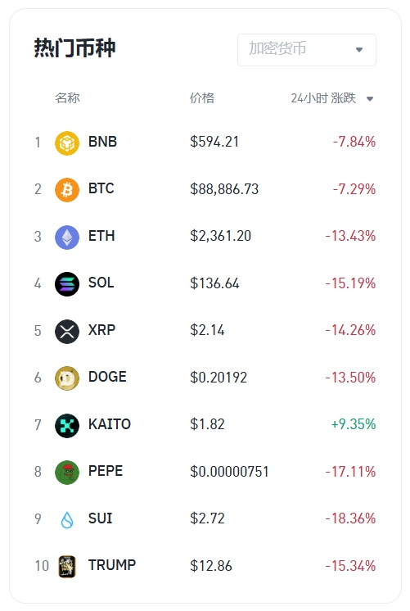
Task: Click KAITO's +9.35% change value
Action: [354, 424]
